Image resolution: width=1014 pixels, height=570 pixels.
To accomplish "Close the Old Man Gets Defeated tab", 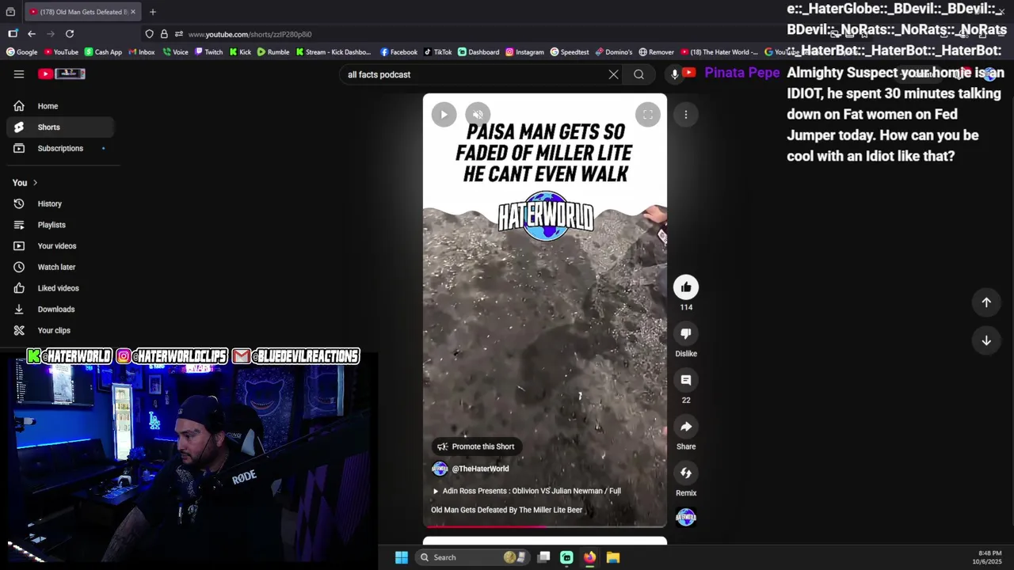I will click(132, 12).
